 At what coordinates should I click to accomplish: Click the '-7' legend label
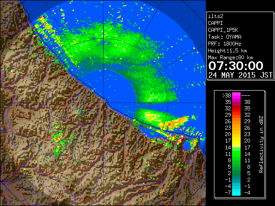tap(228, 192)
